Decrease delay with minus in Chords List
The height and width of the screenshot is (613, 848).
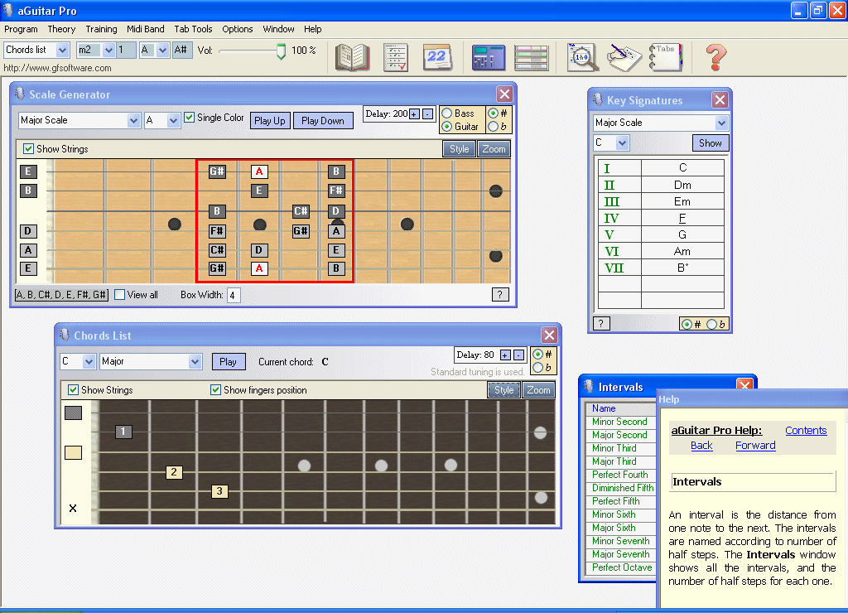pyautogui.click(x=518, y=355)
